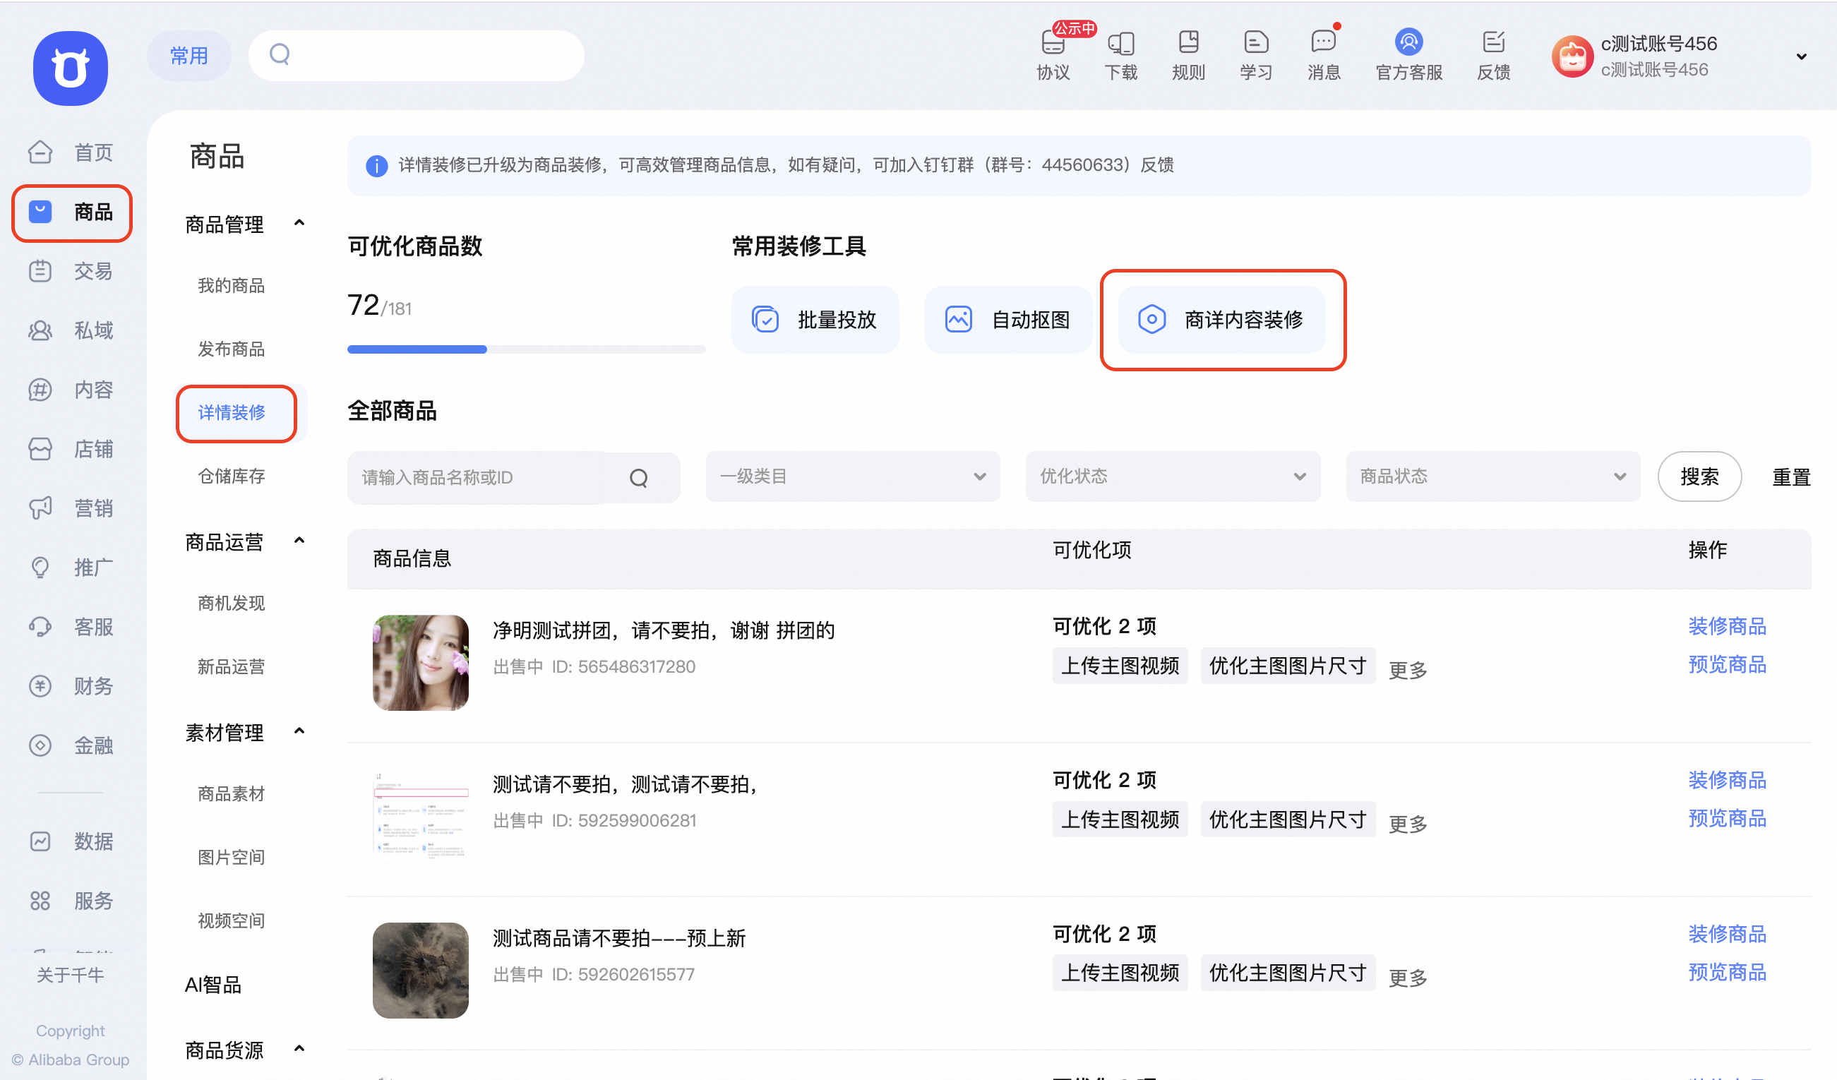Click the 常用 button
1837x1080 pixels.
tap(189, 55)
